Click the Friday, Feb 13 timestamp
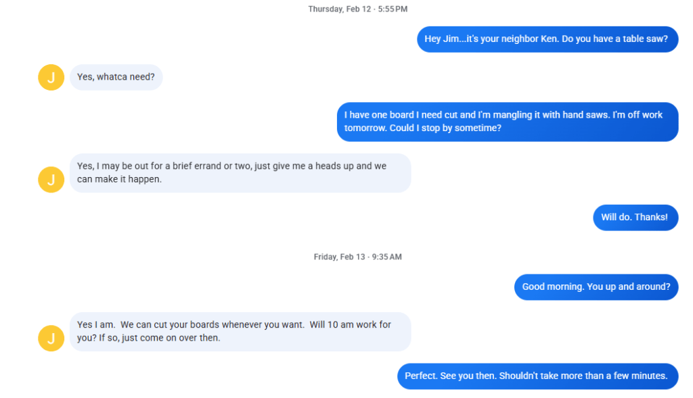This screenshot has height=398, width=693. (357, 257)
